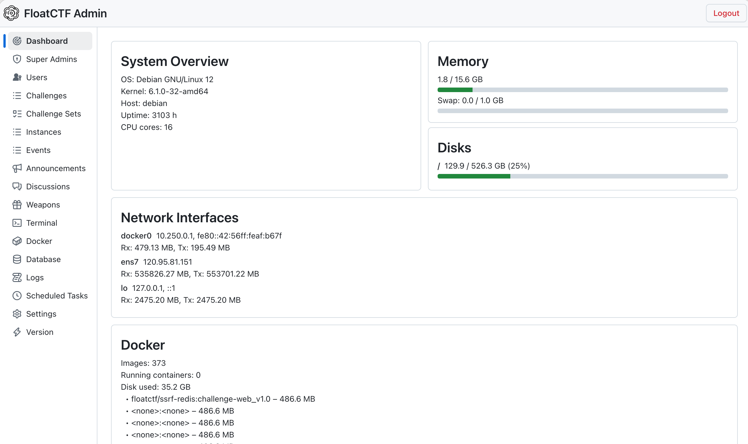The height and width of the screenshot is (444, 748).
Task: Click the Challenges list icon
Action: pyautogui.click(x=17, y=96)
